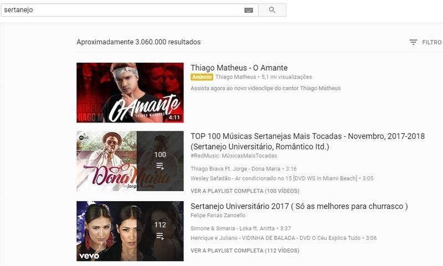Viewport: 443px width, 266px height.
Task: Click the Assista agora ao novo videoclipe description
Action: coord(266,88)
